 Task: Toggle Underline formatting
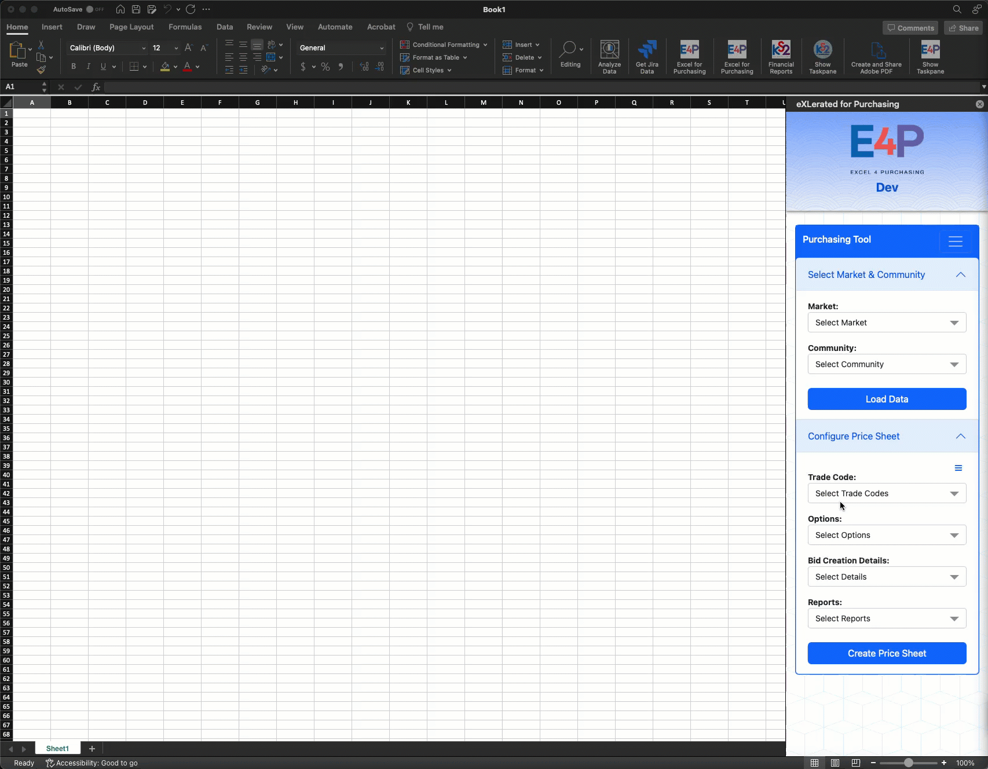pyautogui.click(x=103, y=67)
